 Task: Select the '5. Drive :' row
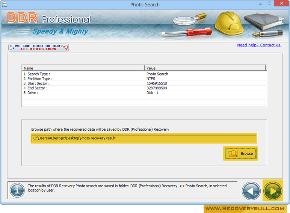pyautogui.click(x=144, y=93)
